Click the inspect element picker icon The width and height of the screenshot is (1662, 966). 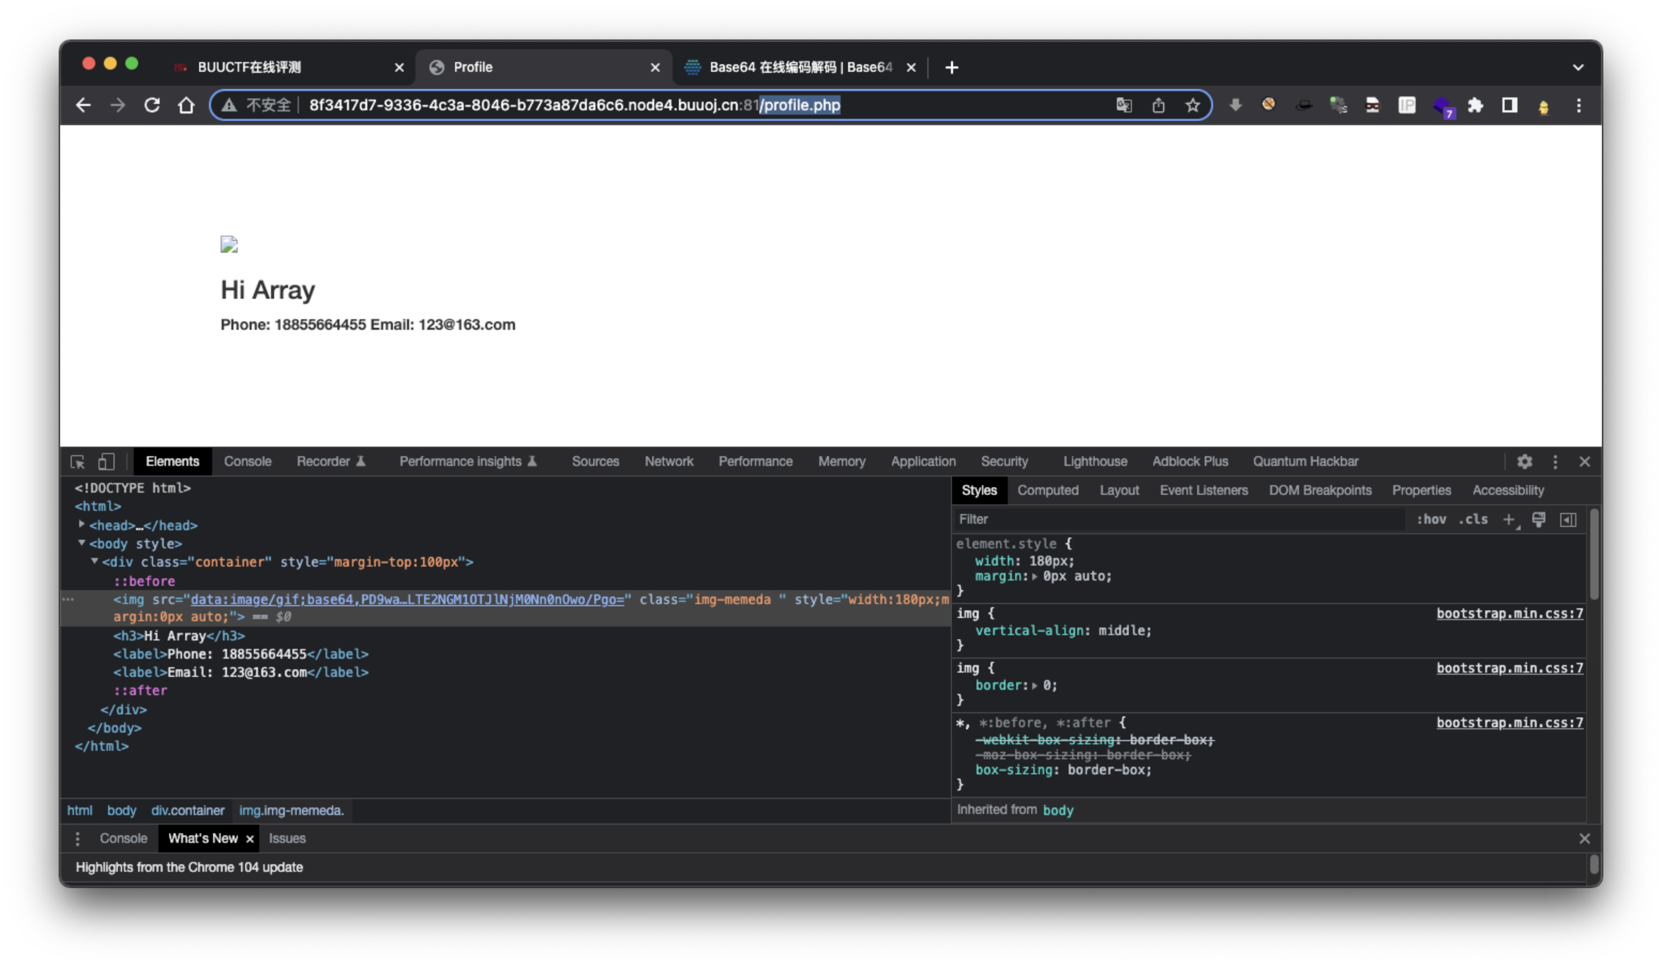click(x=78, y=462)
